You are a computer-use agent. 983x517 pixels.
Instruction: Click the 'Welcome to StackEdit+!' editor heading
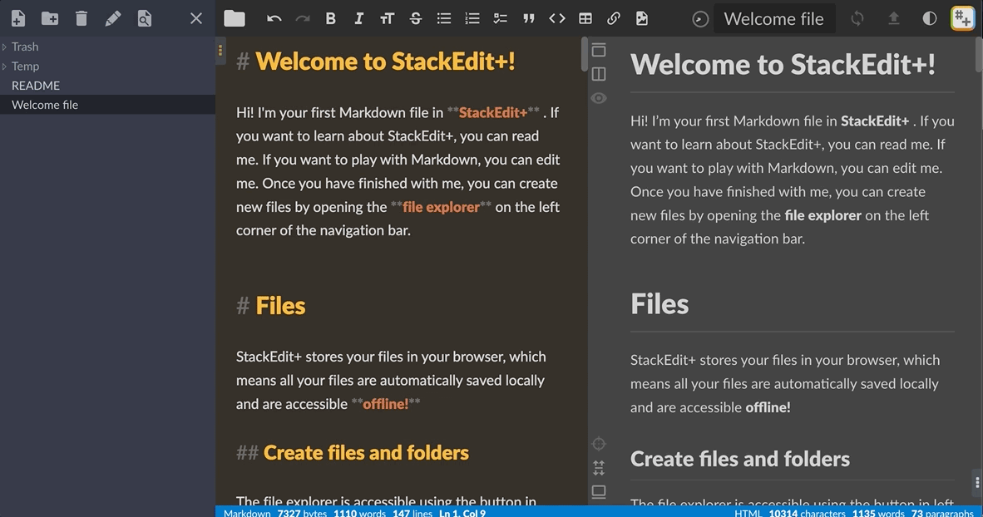385,62
